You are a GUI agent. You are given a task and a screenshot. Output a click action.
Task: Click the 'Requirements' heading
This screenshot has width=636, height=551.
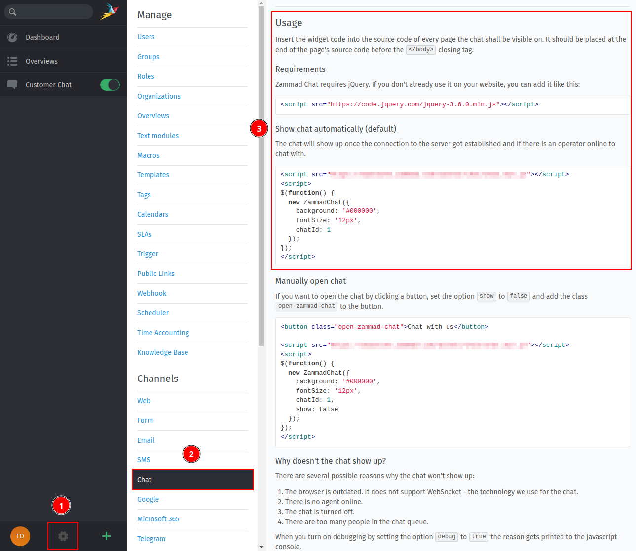point(300,69)
